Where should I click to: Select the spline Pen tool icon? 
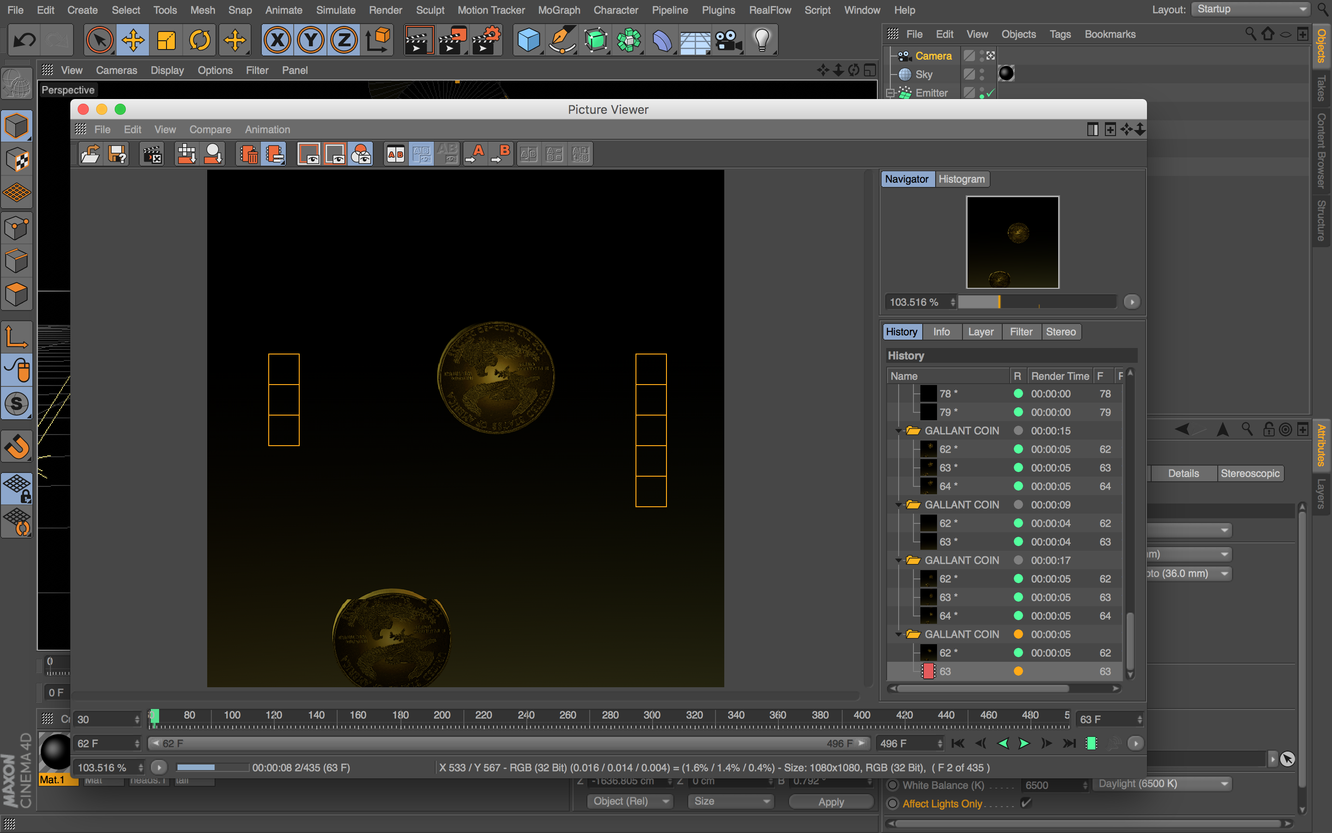562,40
